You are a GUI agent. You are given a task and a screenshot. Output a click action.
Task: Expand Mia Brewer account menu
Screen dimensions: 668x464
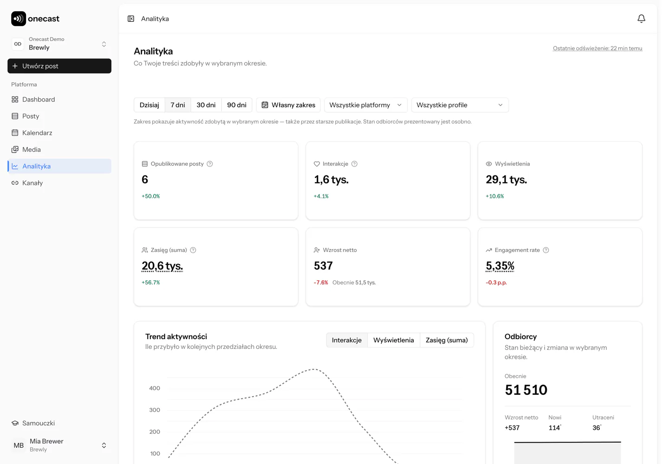(59, 445)
